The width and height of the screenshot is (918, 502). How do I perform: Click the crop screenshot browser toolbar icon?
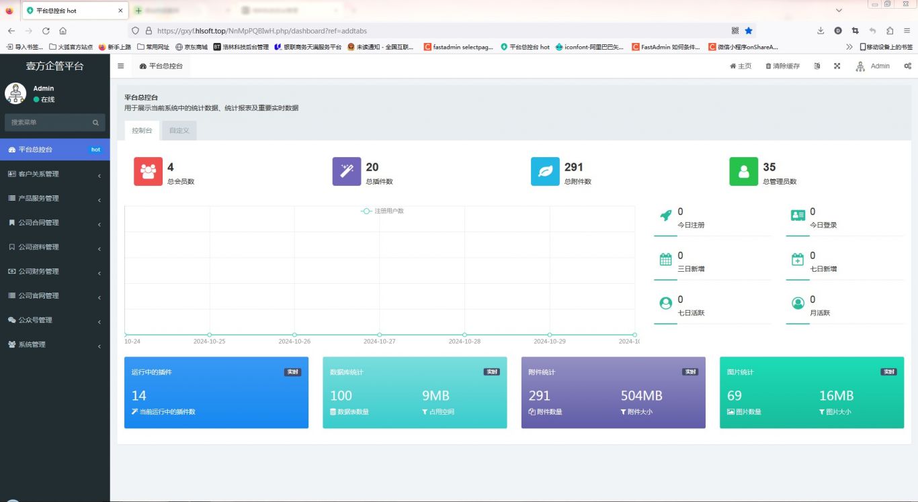click(855, 31)
